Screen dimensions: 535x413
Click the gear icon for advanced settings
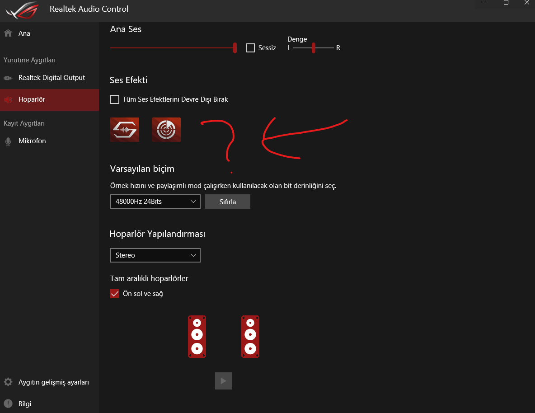click(x=8, y=382)
